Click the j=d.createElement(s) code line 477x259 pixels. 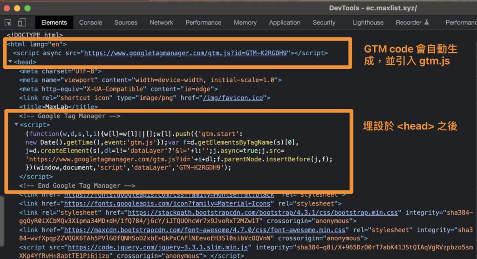pos(155,151)
